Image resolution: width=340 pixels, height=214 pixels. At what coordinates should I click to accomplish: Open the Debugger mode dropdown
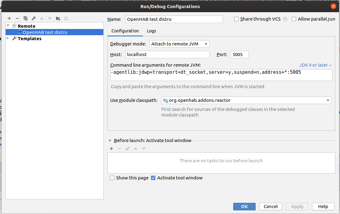click(179, 44)
